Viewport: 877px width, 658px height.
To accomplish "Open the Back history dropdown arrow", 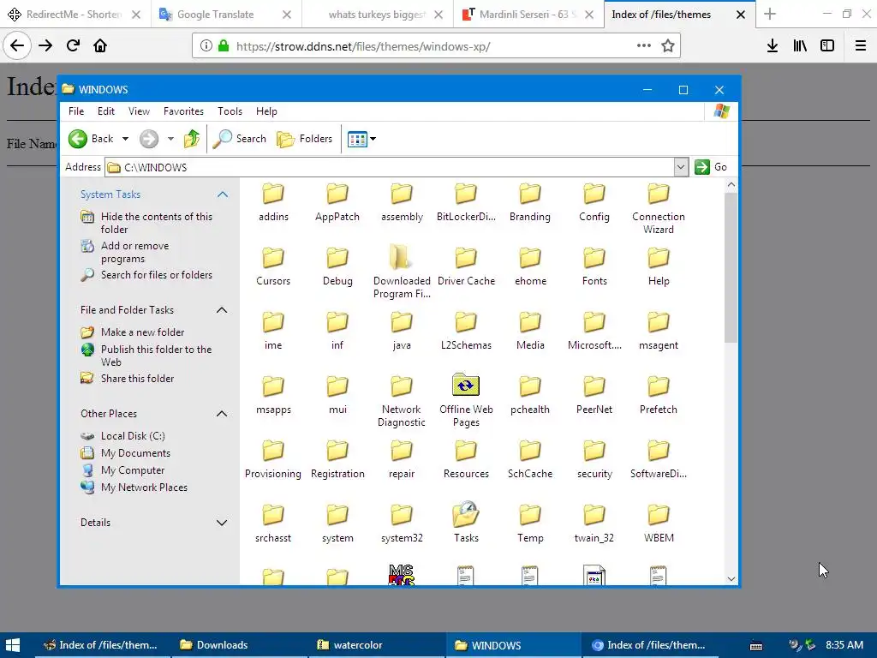I will tap(125, 139).
